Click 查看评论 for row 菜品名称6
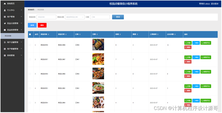The image size is (222, 113). pos(206,72)
